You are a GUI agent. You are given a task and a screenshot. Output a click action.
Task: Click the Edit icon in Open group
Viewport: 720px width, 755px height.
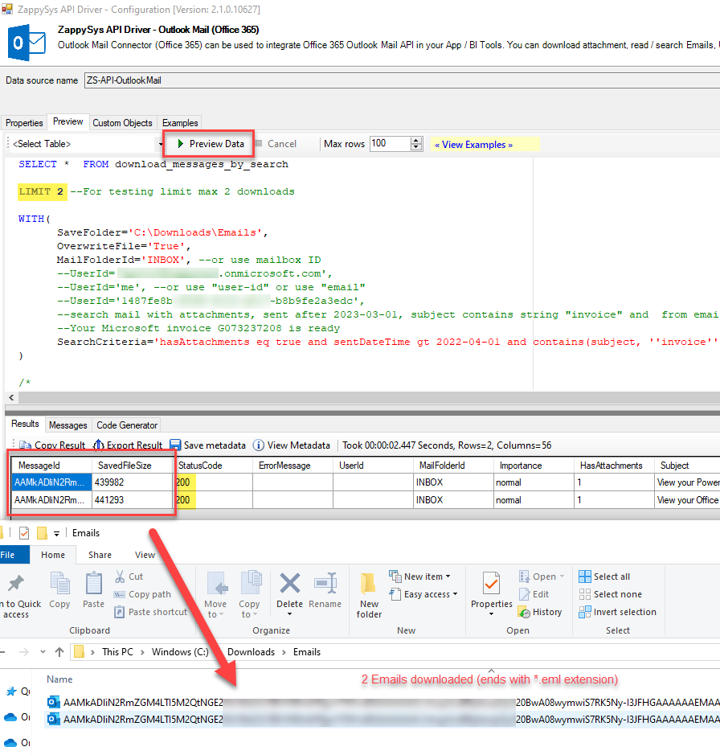click(525, 594)
